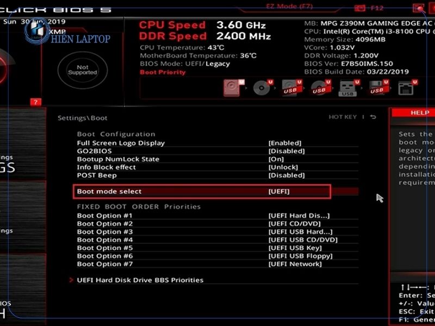Click the CPU Temperature 43°C reading
435x326 pixels.
[x=182, y=48]
